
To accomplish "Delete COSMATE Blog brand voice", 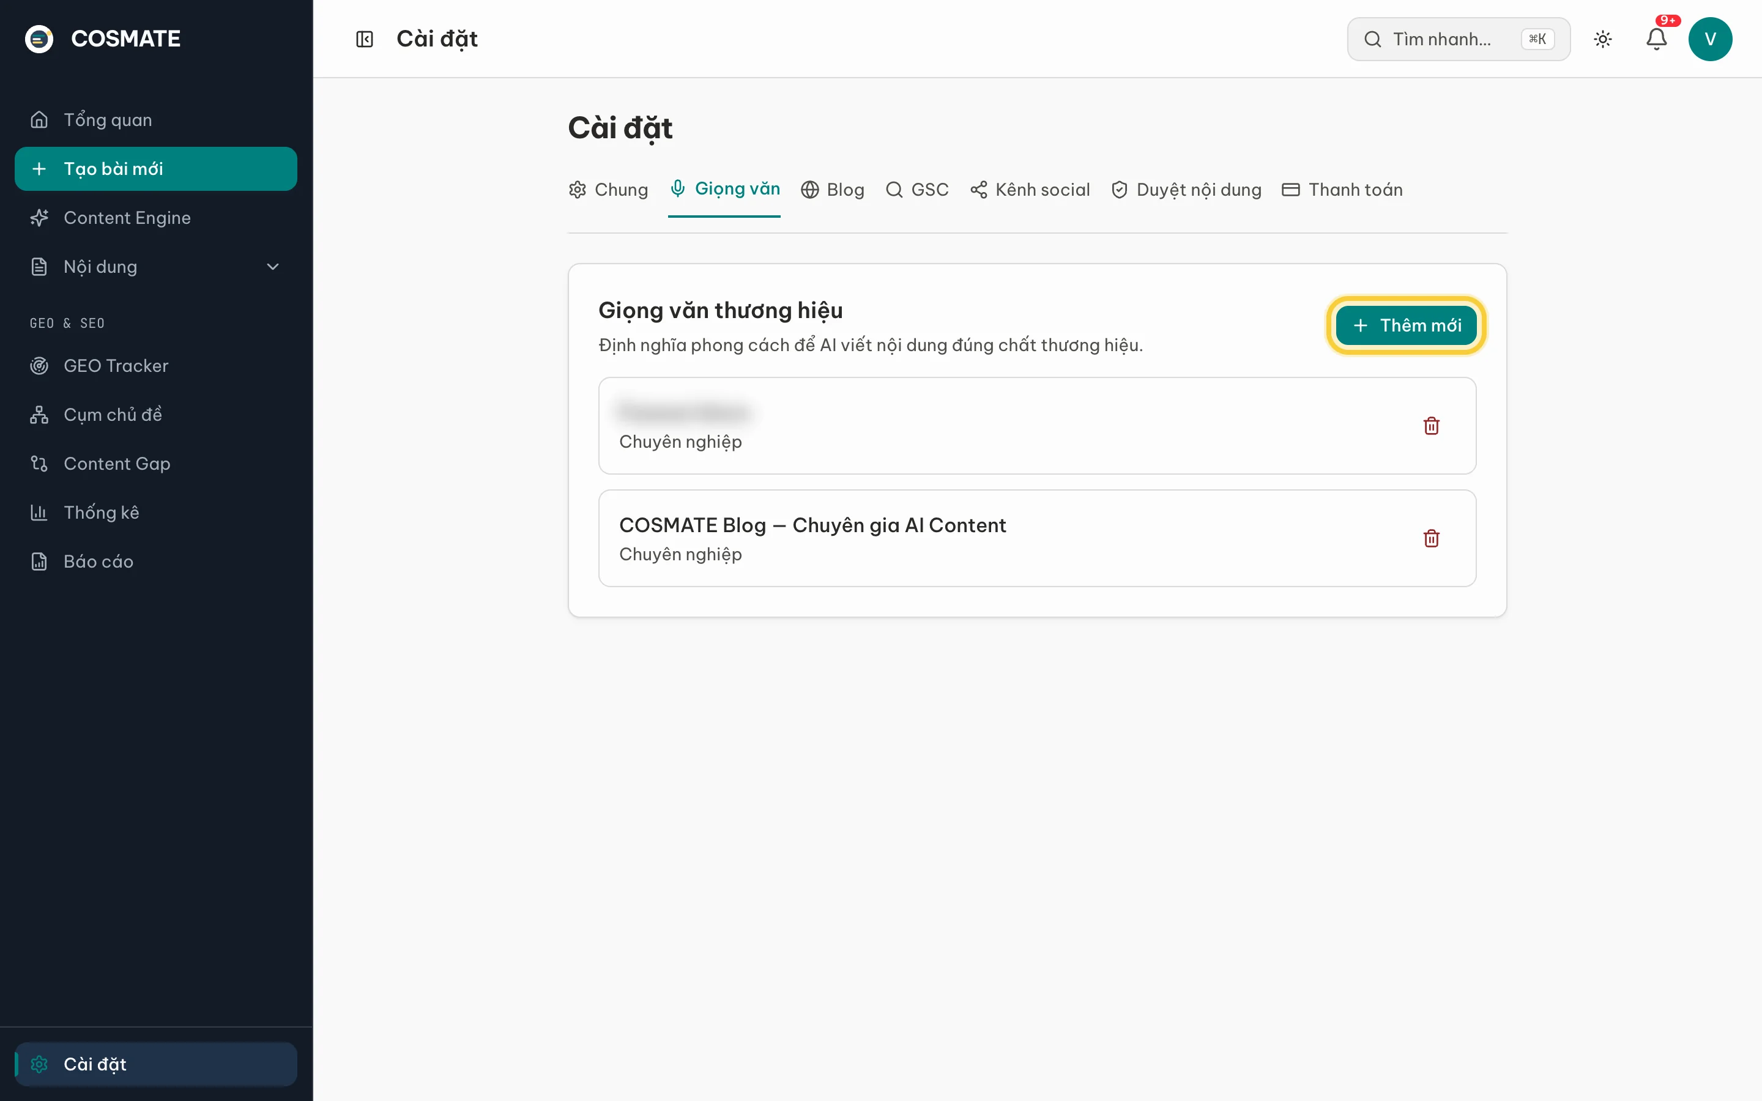I will coord(1431,538).
